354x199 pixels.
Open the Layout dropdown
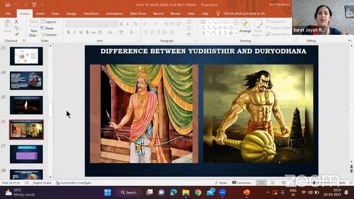point(50,22)
